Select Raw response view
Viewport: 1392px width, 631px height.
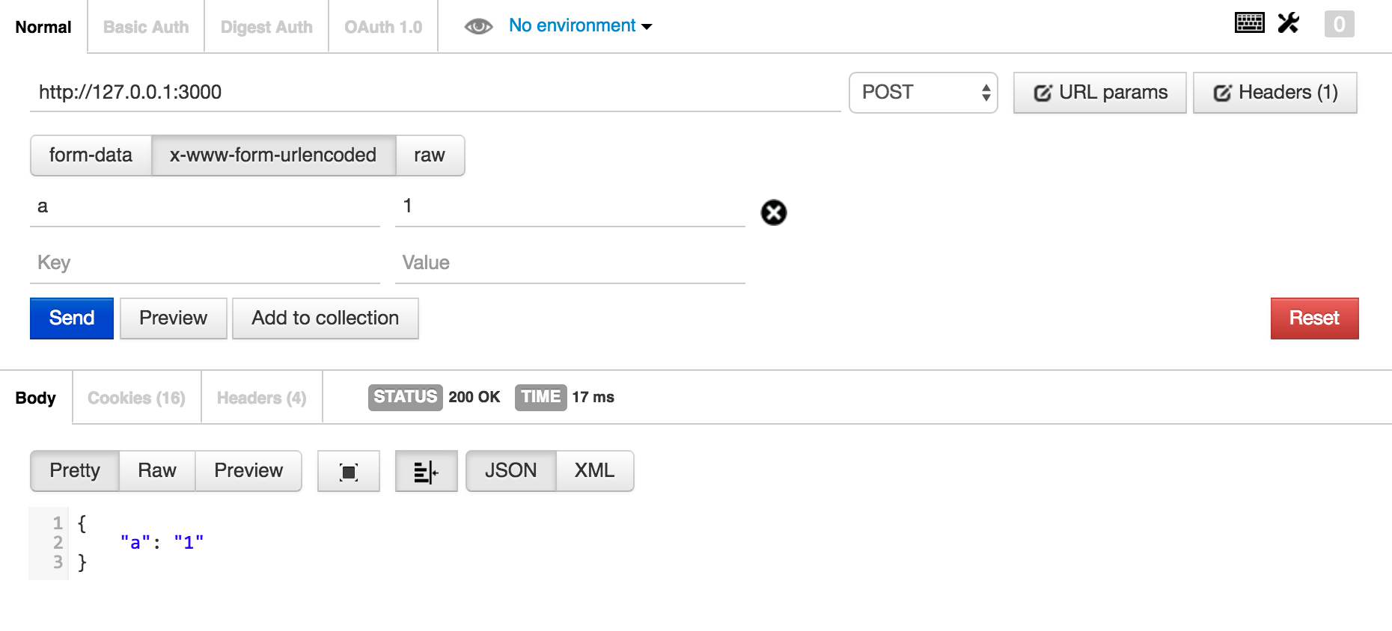pos(157,471)
